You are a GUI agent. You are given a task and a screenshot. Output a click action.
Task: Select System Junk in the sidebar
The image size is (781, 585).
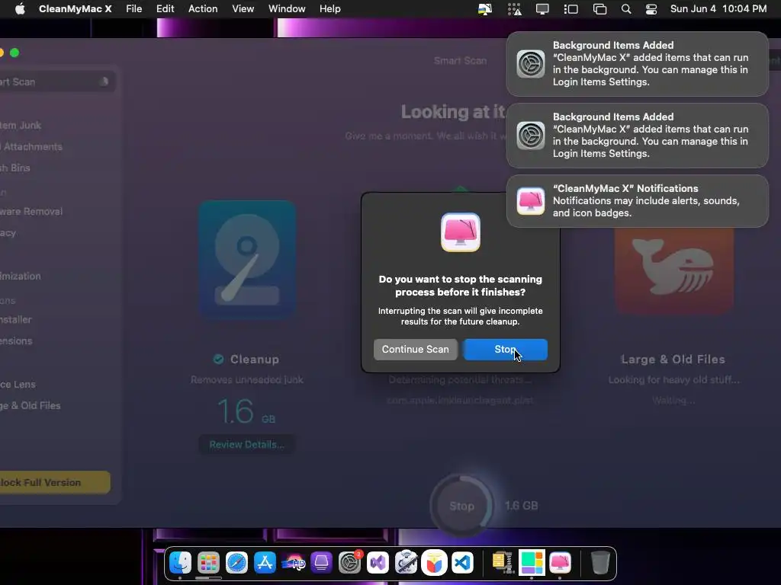21,126
